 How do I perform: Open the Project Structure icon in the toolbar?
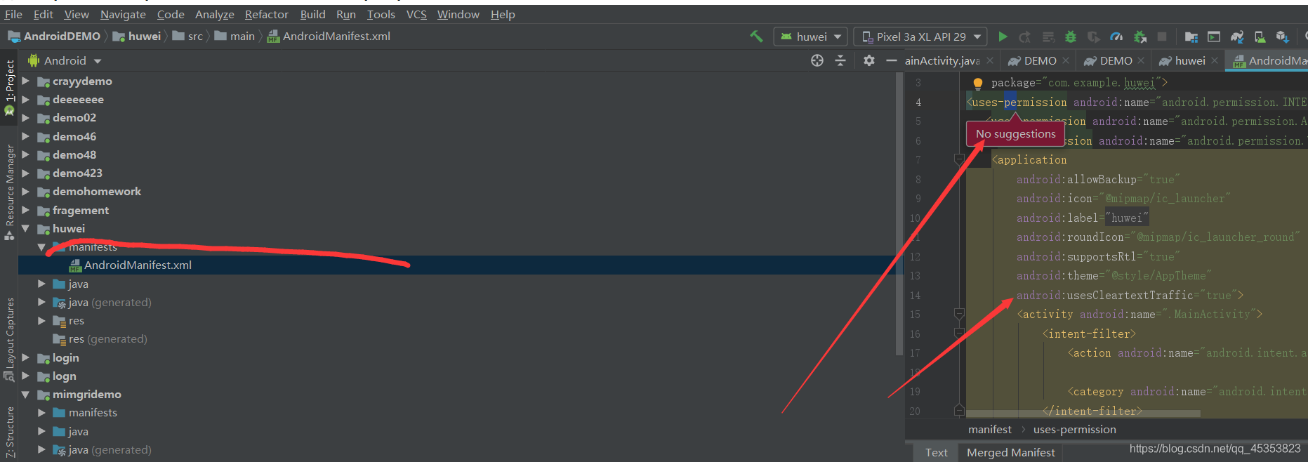[1191, 37]
